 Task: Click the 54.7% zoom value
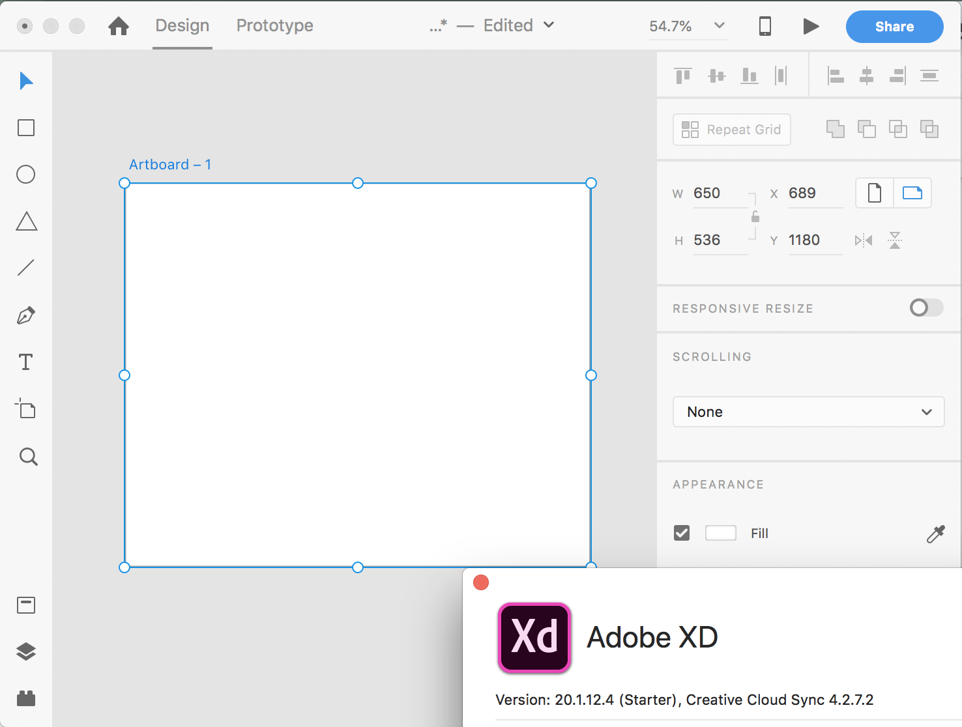click(671, 26)
